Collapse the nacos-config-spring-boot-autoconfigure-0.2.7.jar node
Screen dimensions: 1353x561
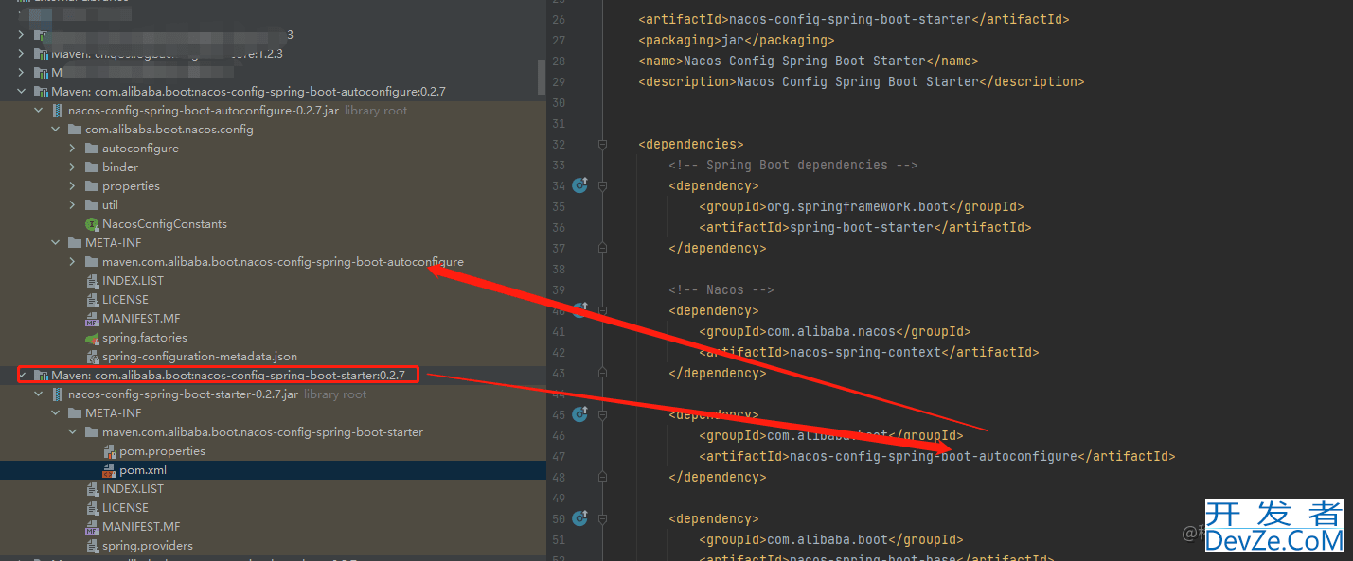pos(38,111)
